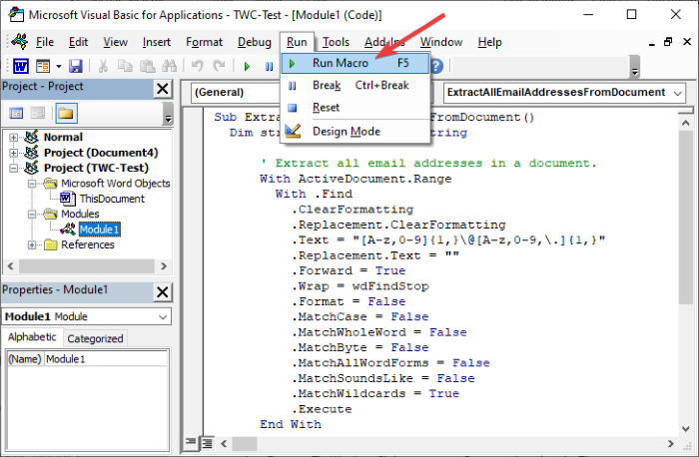Viewport: 699px width, 457px height.
Task: Choose Design Mode from the Run menu
Action: pos(354,132)
